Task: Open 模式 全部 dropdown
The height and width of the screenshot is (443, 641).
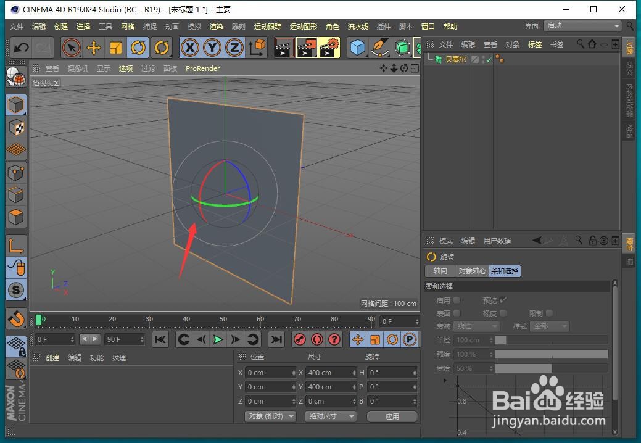Action: (550, 326)
